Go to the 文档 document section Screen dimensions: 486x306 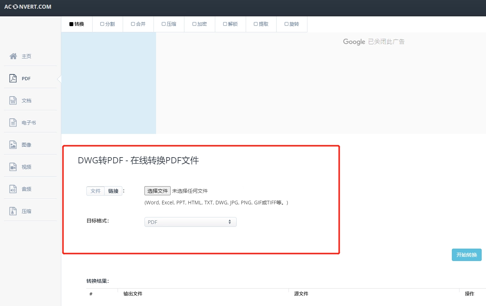[26, 101]
